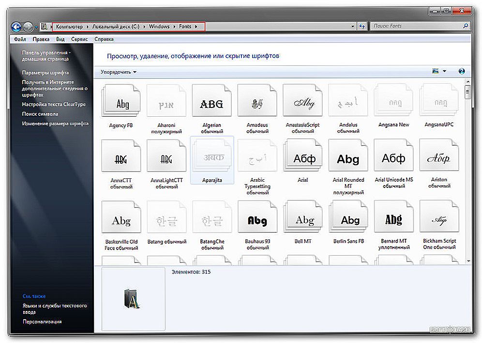This screenshot has height=343, width=482.
Task: Select the AnnaLightCTT font icon
Action: click(166, 156)
